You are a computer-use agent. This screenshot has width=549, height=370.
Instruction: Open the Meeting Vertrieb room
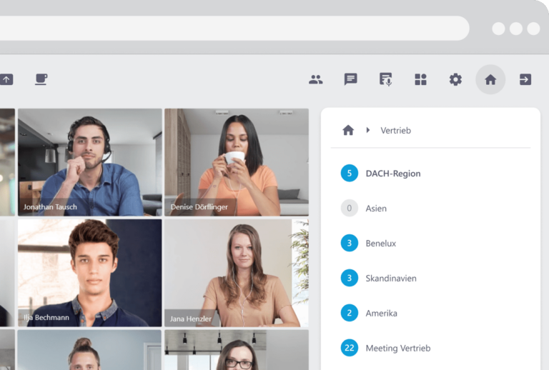[397, 349]
